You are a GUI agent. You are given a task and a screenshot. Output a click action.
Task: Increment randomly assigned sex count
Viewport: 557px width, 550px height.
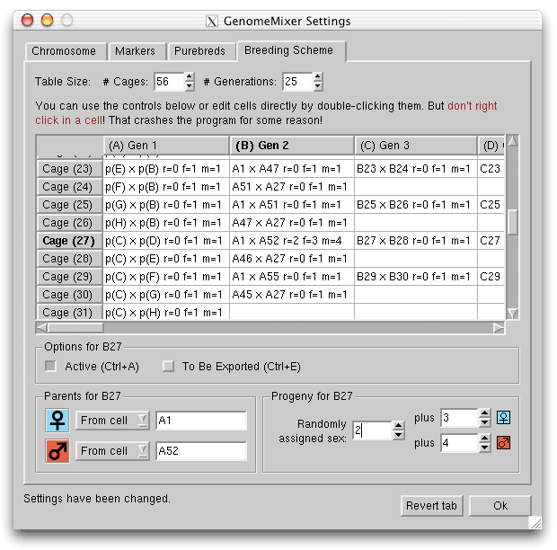coord(399,426)
